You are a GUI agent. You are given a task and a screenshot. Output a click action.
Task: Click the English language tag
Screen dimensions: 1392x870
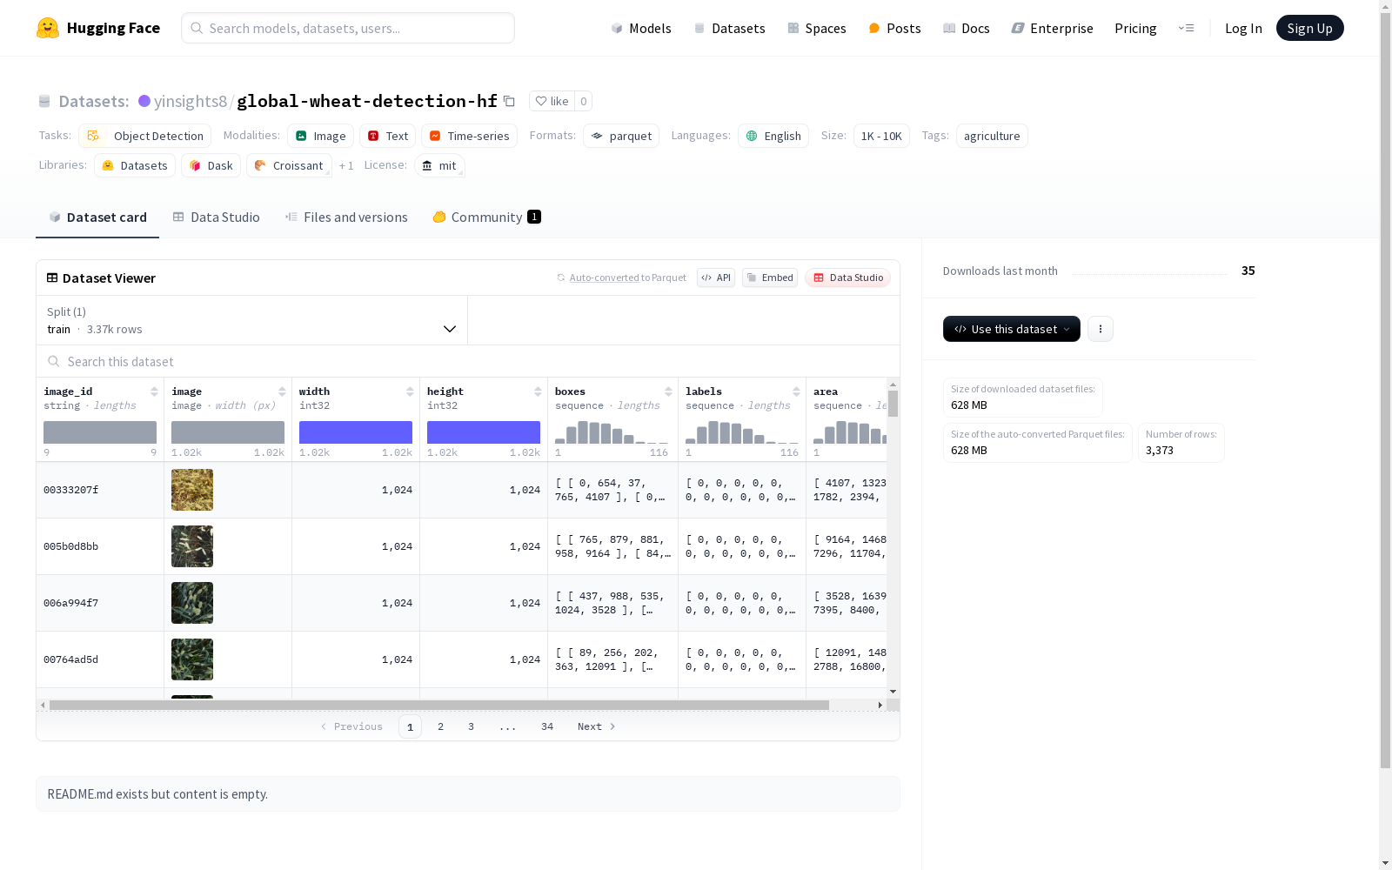pyautogui.click(x=773, y=136)
